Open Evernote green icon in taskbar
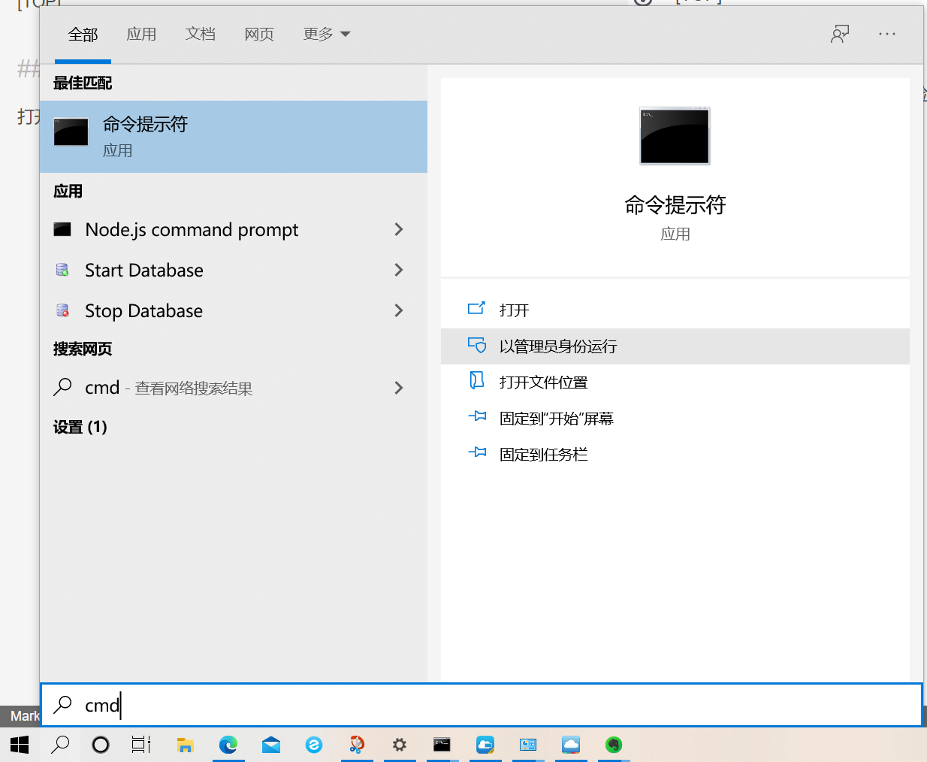The width and height of the screenshot is (927, 762). [x=614, y=745]
